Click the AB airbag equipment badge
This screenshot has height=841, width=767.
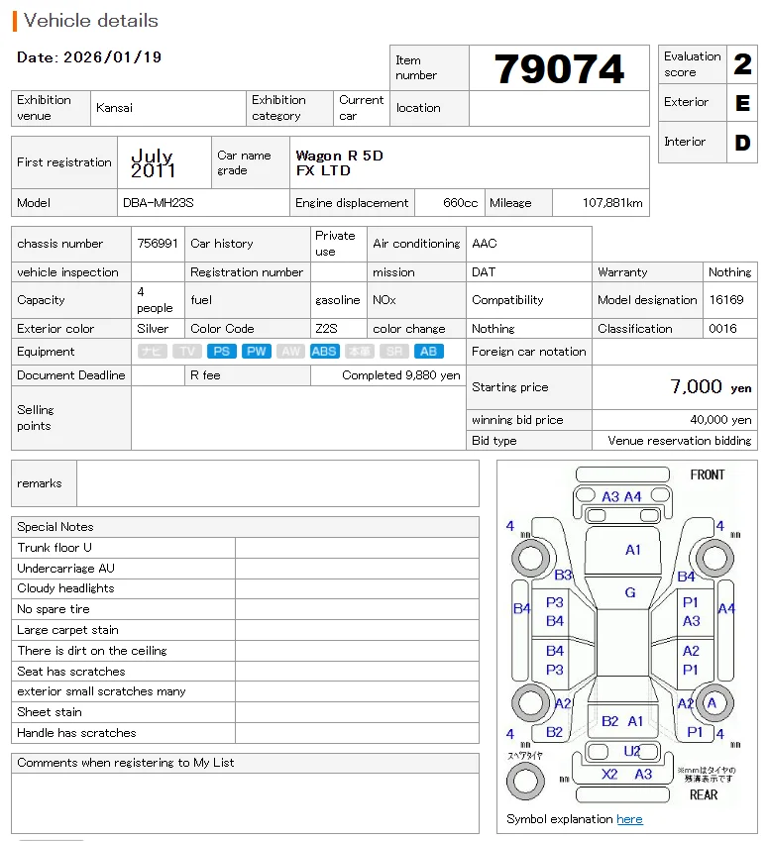[x=428, y=352]
